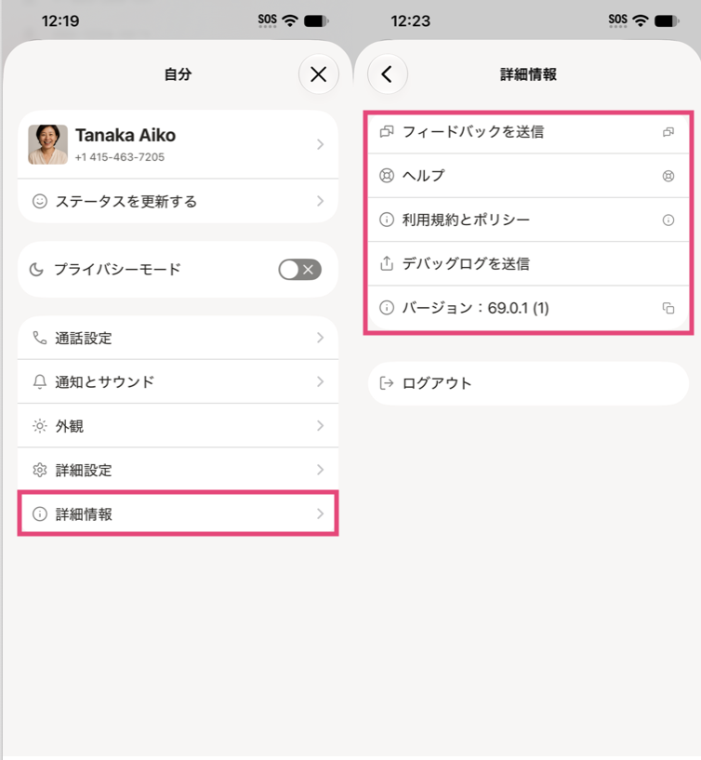Expand the 詳細設定 chevron
Image resolution: width=701 pixels, height=760 pixels.
(320, 470)
